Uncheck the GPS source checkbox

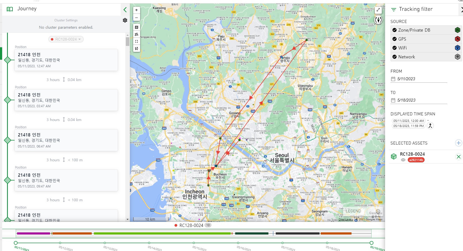[x=395, y=39]
